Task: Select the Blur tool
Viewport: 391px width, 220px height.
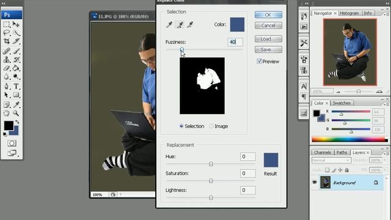Action: (x=7, y=76)
